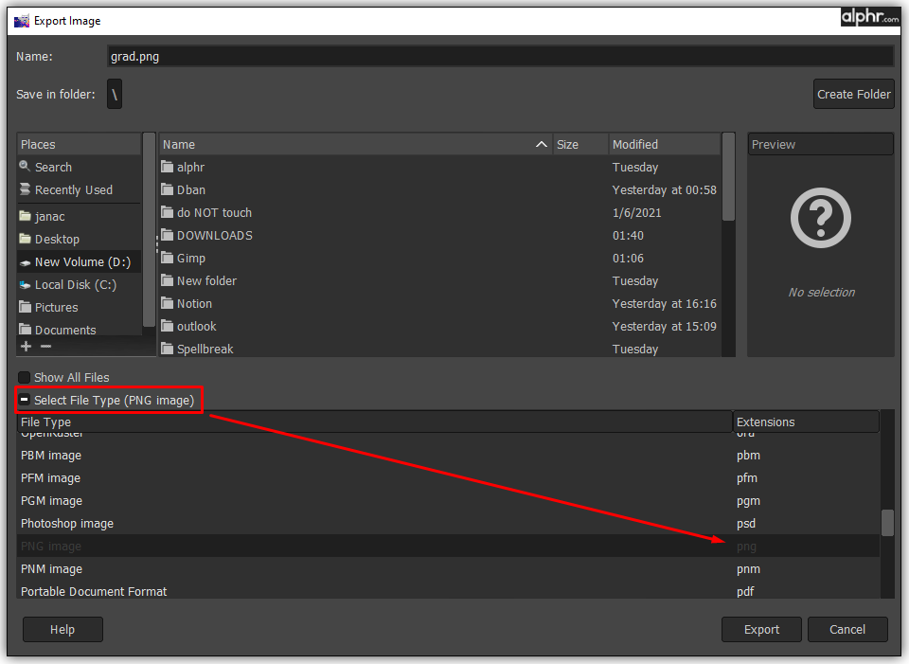This screenshot has height=664, width=909.
Task: Enable the Show All Files checkbox
Action: tap(24, 378)
